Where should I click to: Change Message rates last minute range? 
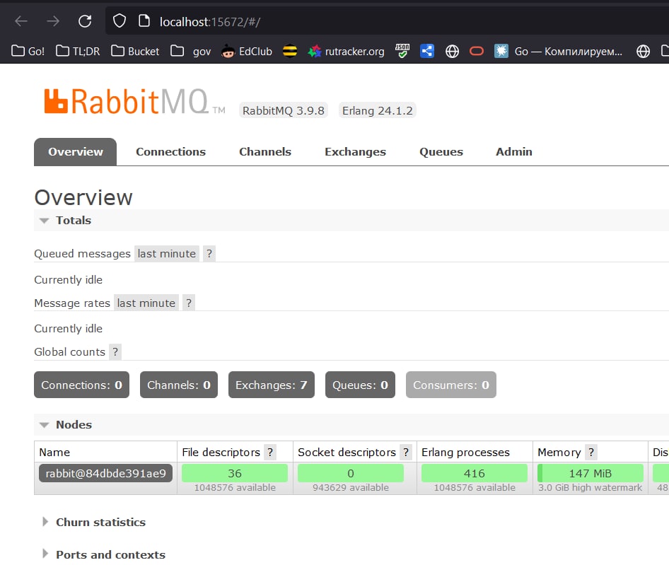[146, 303]
